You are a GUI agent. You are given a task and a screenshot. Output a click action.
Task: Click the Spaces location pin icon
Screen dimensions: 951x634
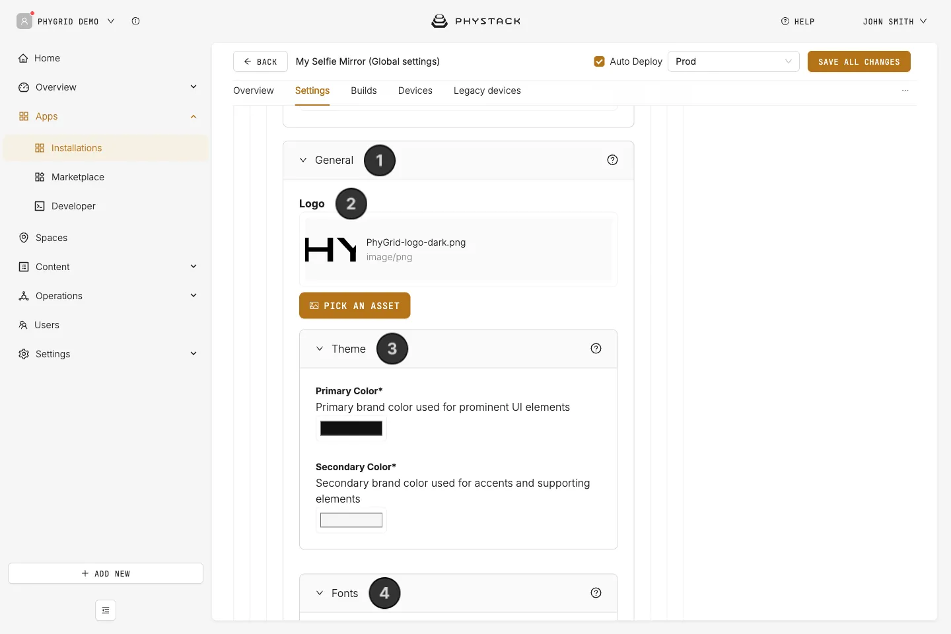click(x=24, y=238)
